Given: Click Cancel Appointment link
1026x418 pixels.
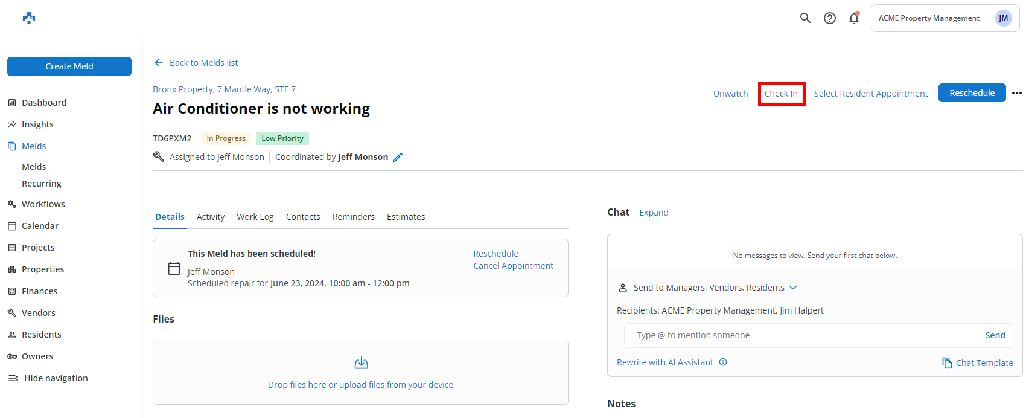Looking at the screenshot, I should 513,266.
